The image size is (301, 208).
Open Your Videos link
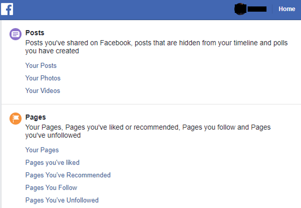tap(43, 91)
